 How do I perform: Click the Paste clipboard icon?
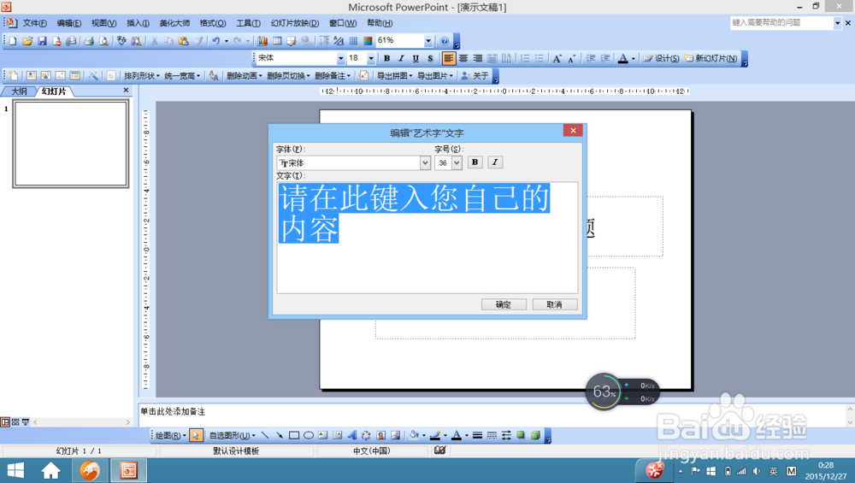pyautogui.click(x=184, y=41)
